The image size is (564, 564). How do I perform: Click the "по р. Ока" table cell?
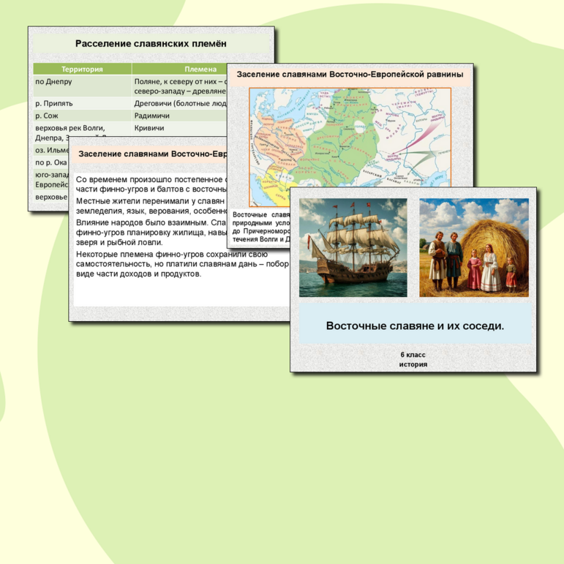(50, 162)
